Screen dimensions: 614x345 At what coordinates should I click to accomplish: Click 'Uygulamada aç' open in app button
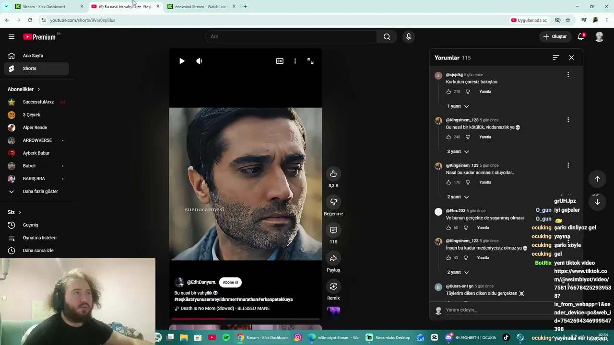tap(529, 20)
